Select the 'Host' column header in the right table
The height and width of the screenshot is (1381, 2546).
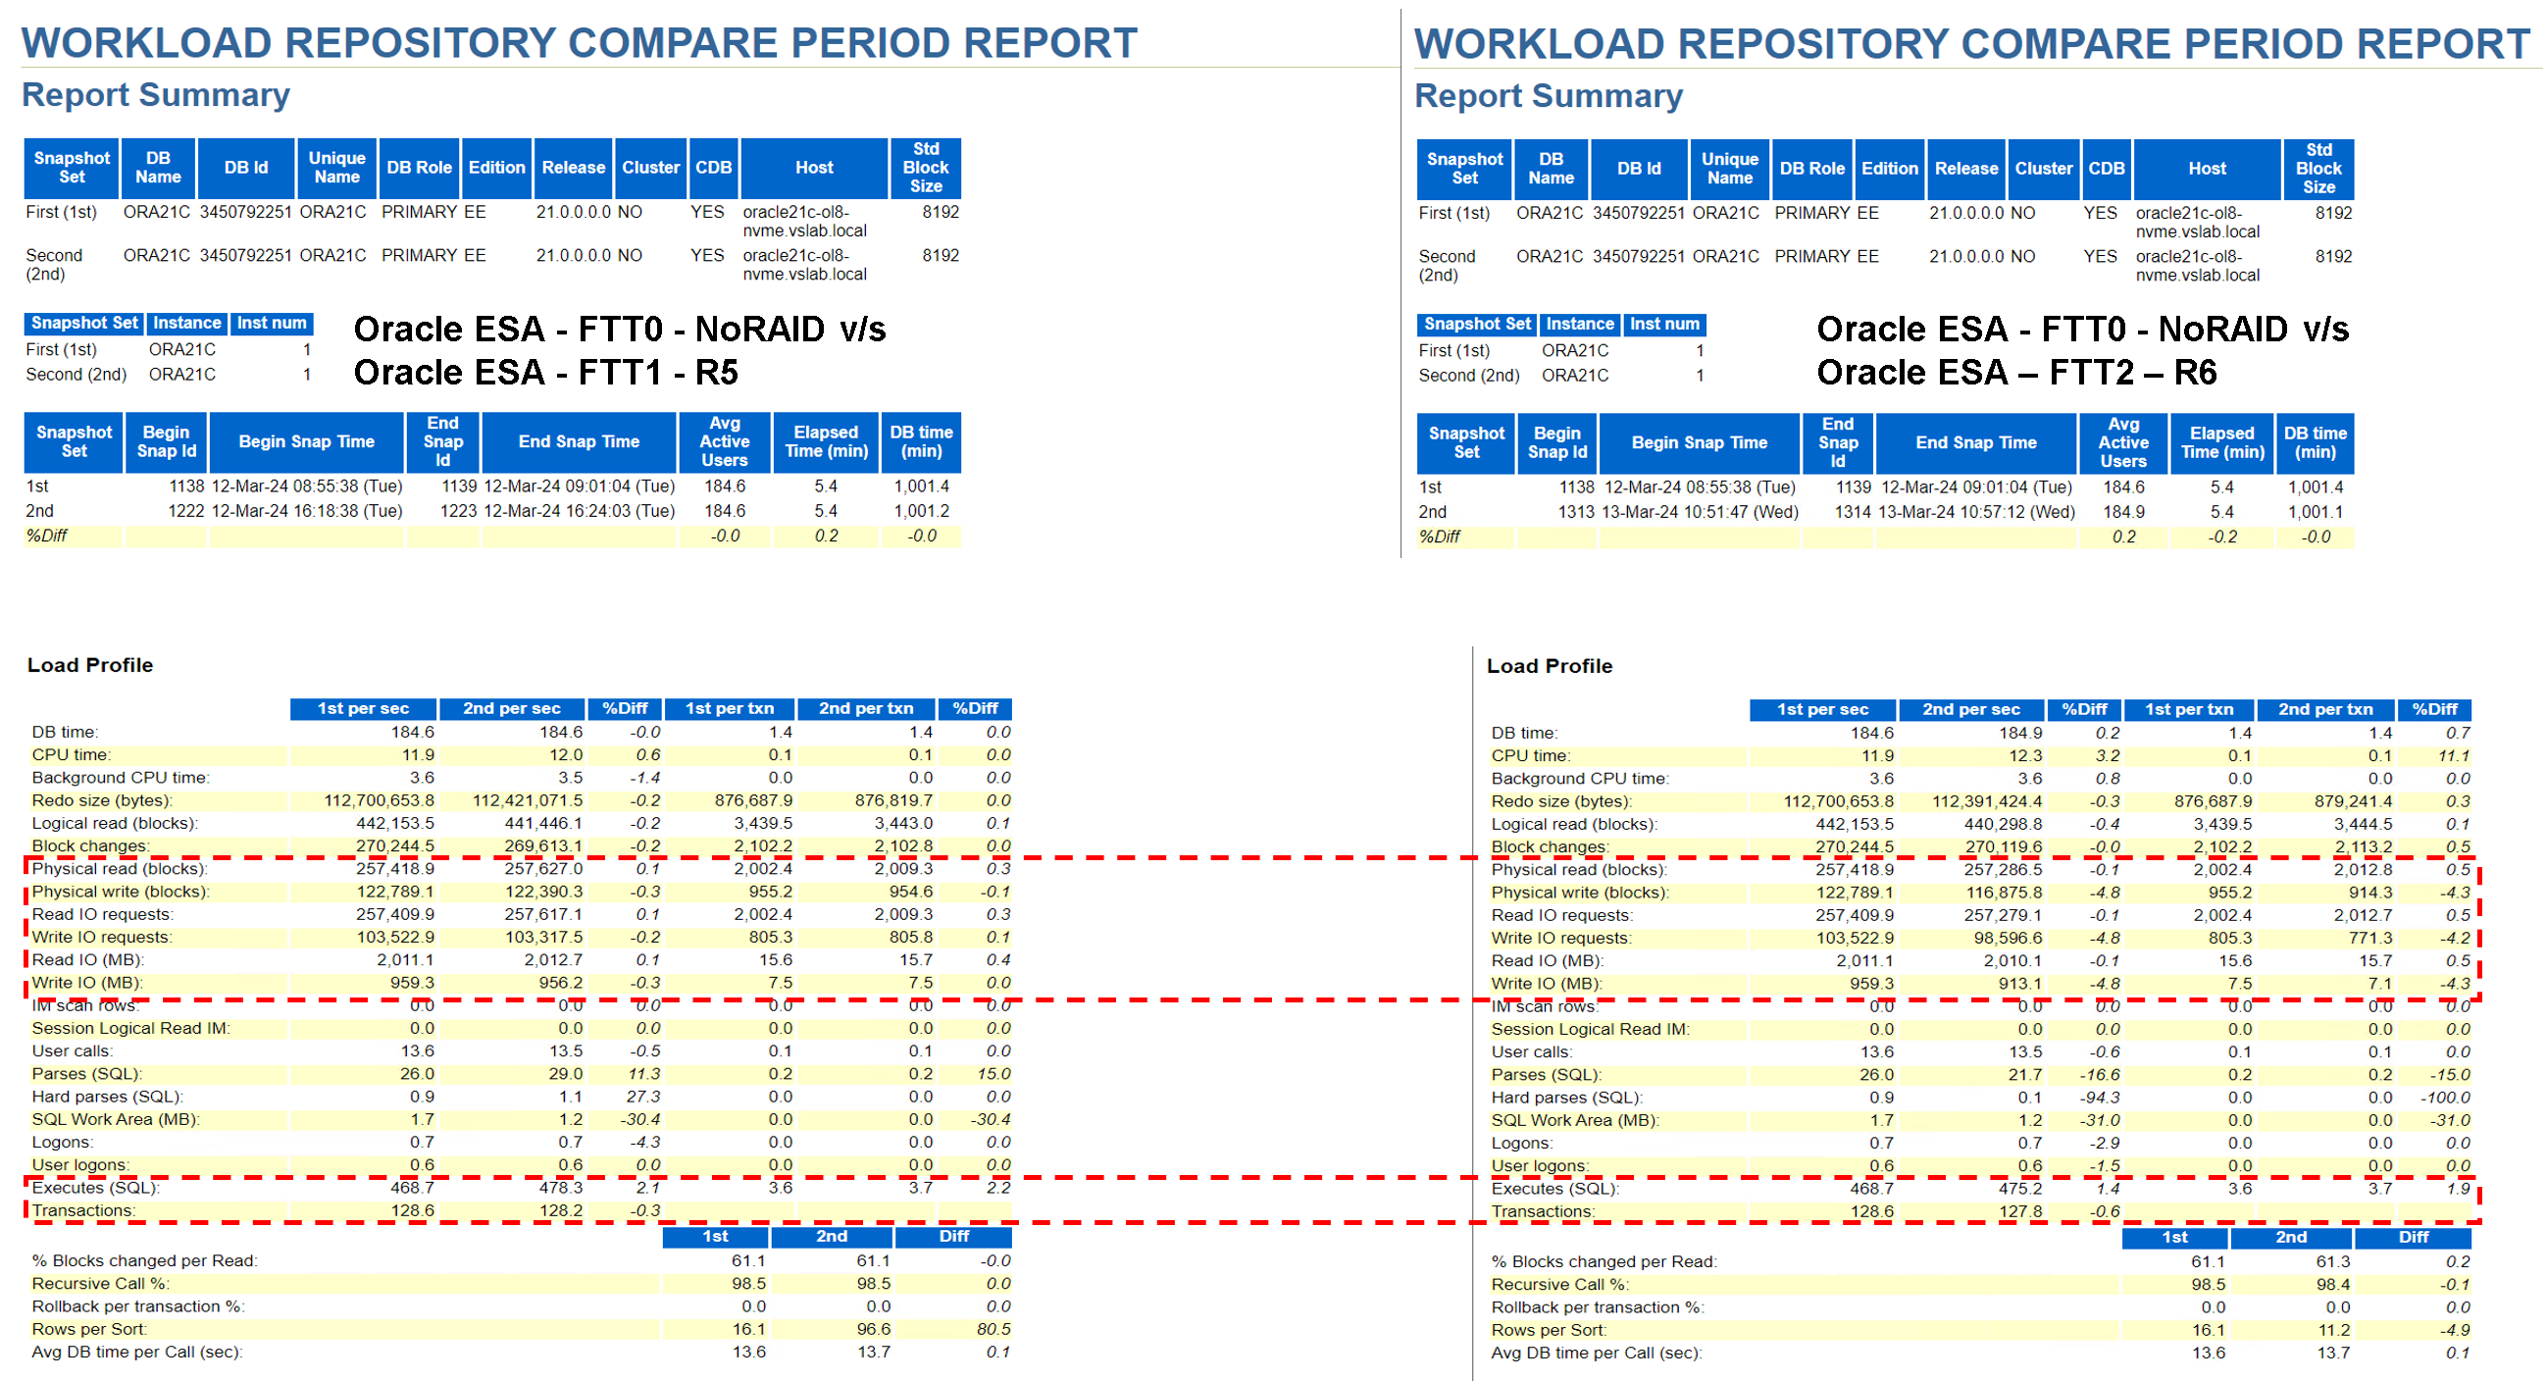[2206, 169]
